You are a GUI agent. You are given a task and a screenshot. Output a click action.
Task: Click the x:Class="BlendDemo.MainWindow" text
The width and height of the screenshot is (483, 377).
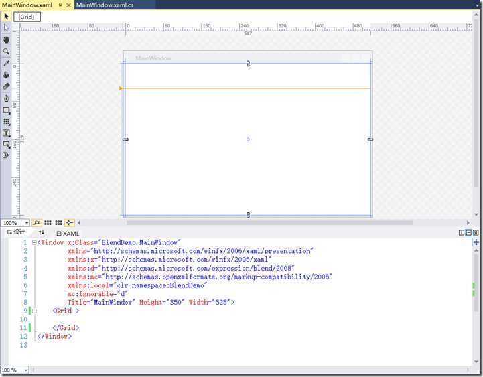124,242
